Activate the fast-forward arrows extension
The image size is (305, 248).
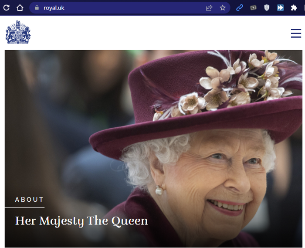280,8
